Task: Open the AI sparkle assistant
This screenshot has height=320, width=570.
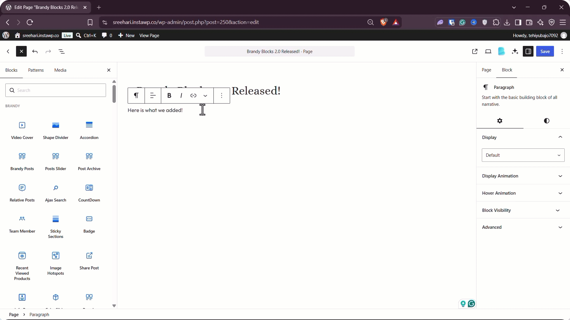Action: tap(515, 52)
